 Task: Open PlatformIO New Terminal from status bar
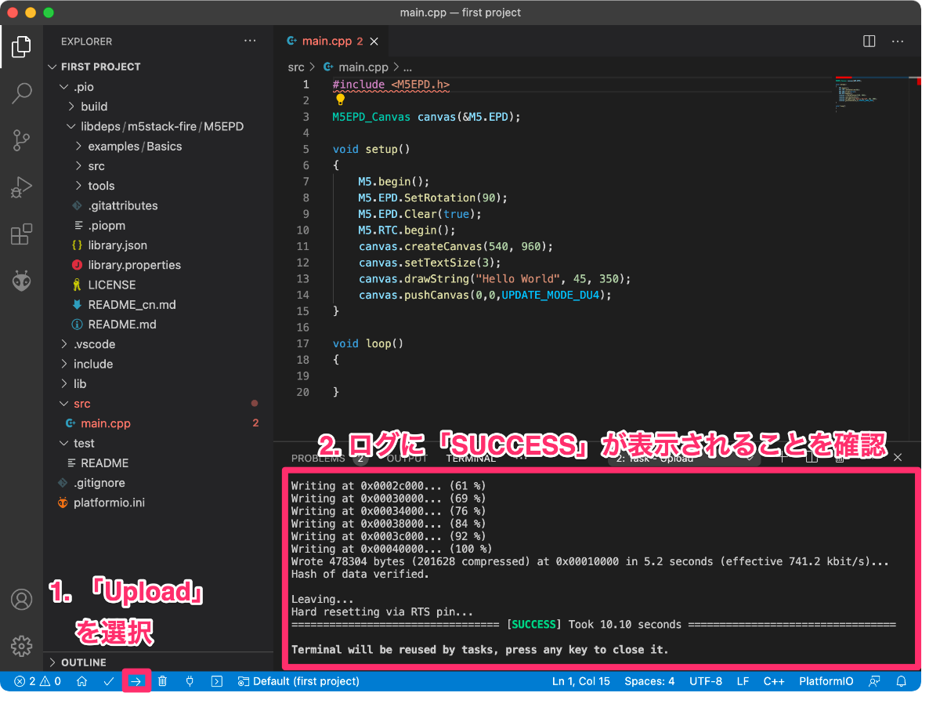click(217, 681)
